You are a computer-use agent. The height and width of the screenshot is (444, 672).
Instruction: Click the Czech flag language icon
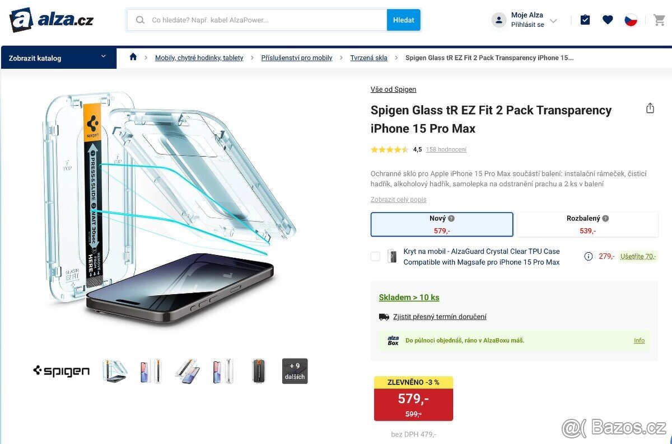point(631,20)
